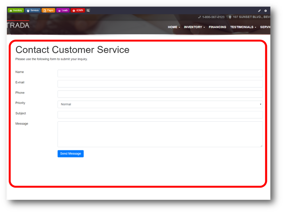This screenshot has width=284, height=213.
Task: Click the pencil edit icon in admin bar
Action: pyautogui.click(x=260, y=11)
